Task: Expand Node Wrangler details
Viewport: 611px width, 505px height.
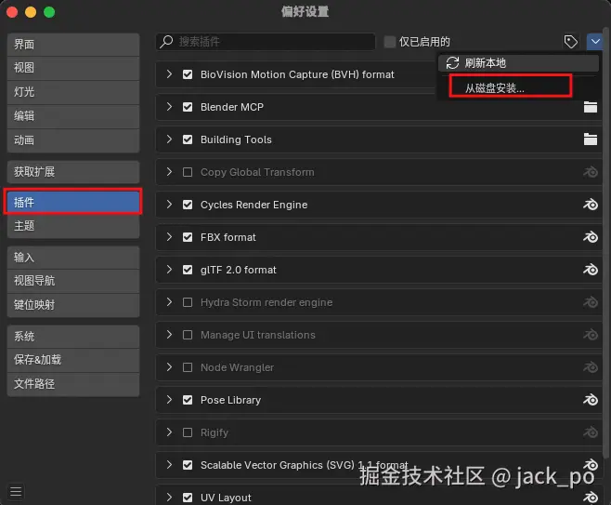Action: click(169, 366)
